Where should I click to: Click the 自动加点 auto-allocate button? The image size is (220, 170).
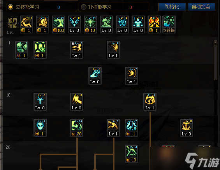pos(201,7)
